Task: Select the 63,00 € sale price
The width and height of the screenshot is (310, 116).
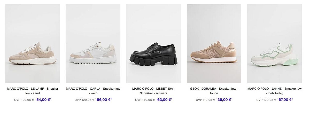Action: [x=164, y=100]
